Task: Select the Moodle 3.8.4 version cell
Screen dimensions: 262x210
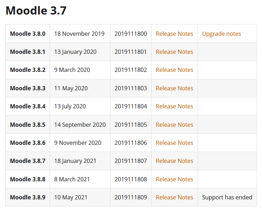Action: tap(28, 106)
